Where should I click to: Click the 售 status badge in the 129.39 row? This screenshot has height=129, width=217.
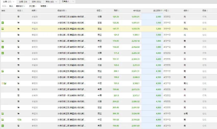click(x=18, y=17)
